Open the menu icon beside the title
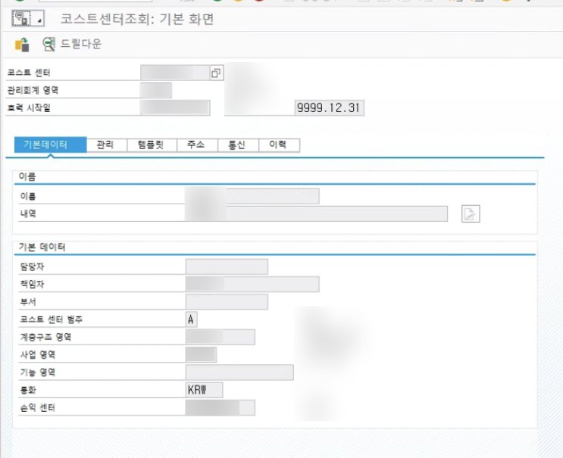This screenshot has width=563, height=458. click(x=21, y=18)
